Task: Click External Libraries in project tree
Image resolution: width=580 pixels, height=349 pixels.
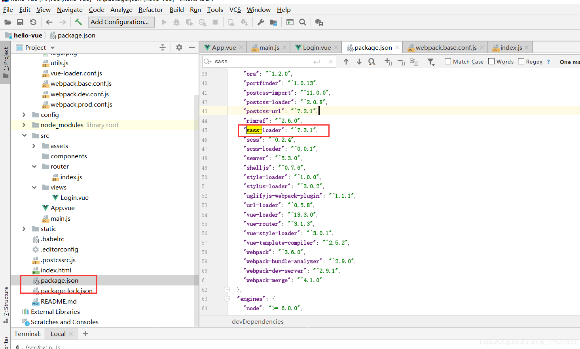Action: (x=55, y=311)
